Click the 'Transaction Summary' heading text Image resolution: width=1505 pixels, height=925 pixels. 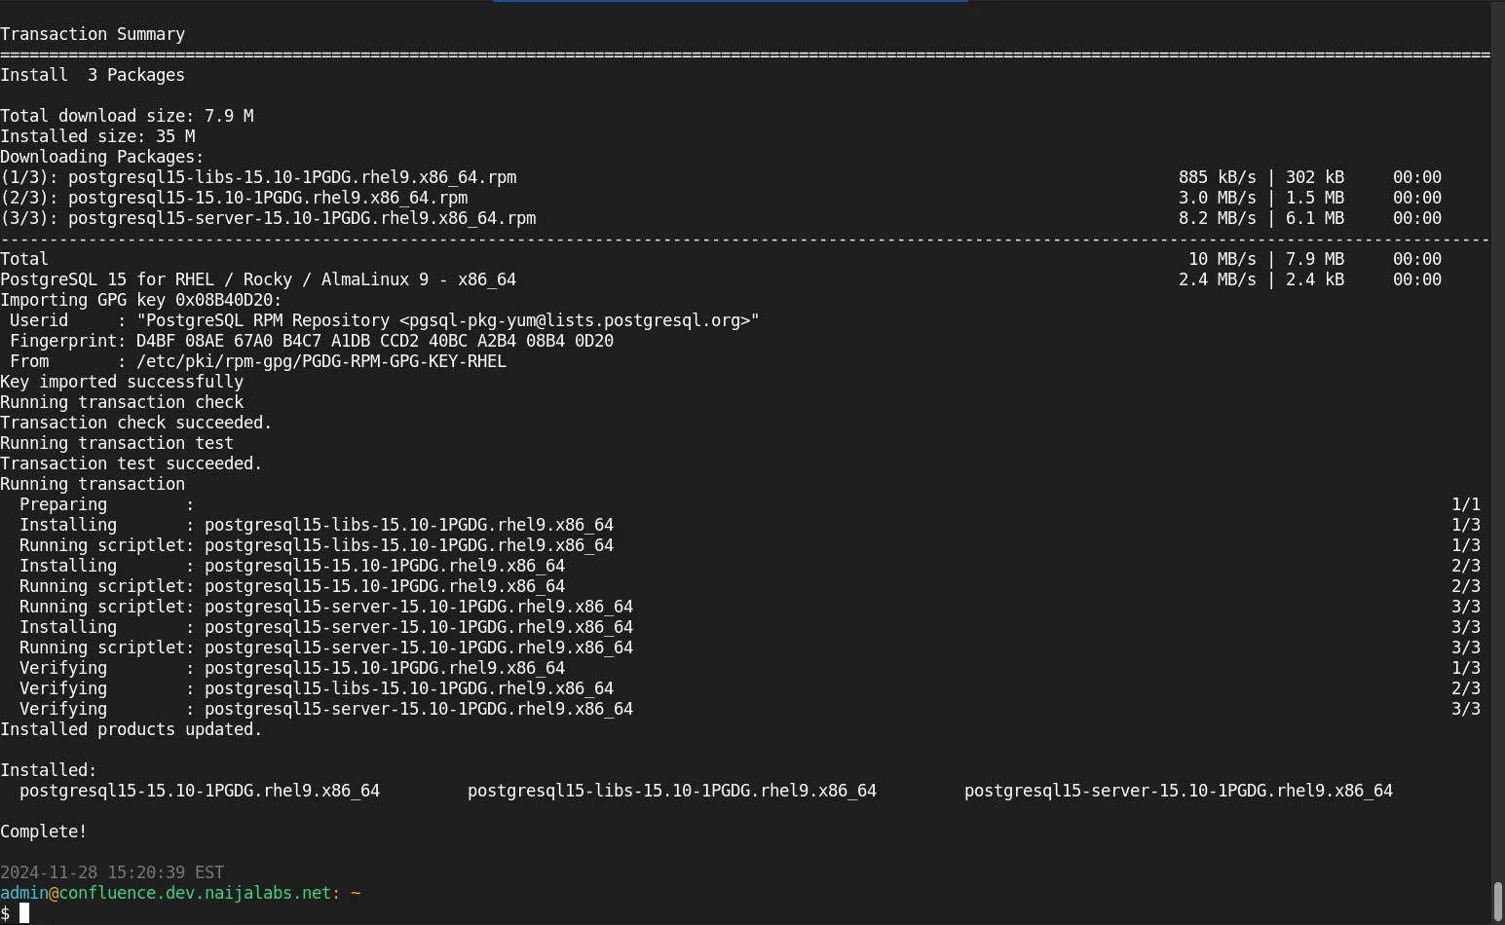(93, 34)
